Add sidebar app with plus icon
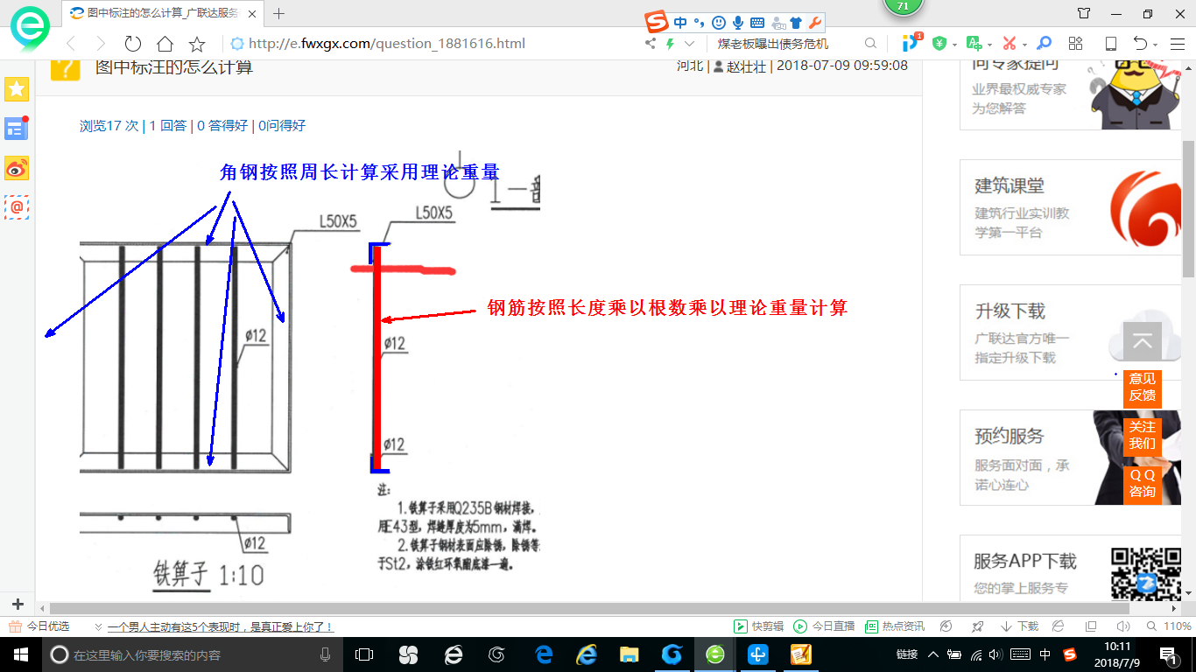Screen dimensions: 1196x672 pyautogui.click(x=18, y=605)
